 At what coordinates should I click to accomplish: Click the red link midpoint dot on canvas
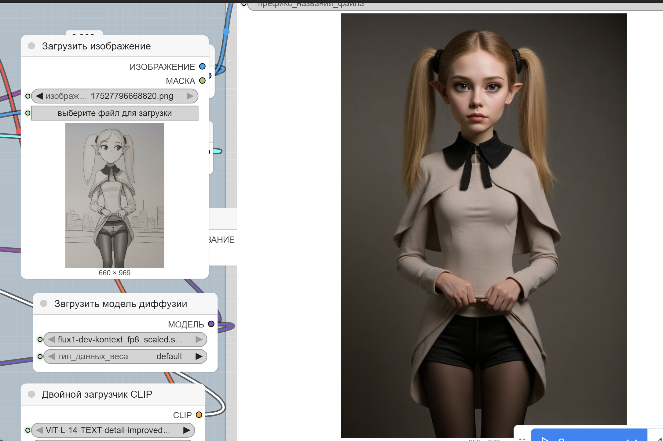pos(18,131)
